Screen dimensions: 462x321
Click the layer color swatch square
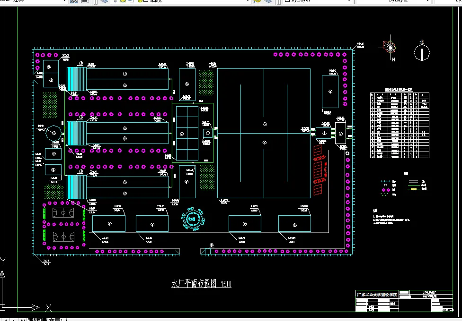click(146, 1)
